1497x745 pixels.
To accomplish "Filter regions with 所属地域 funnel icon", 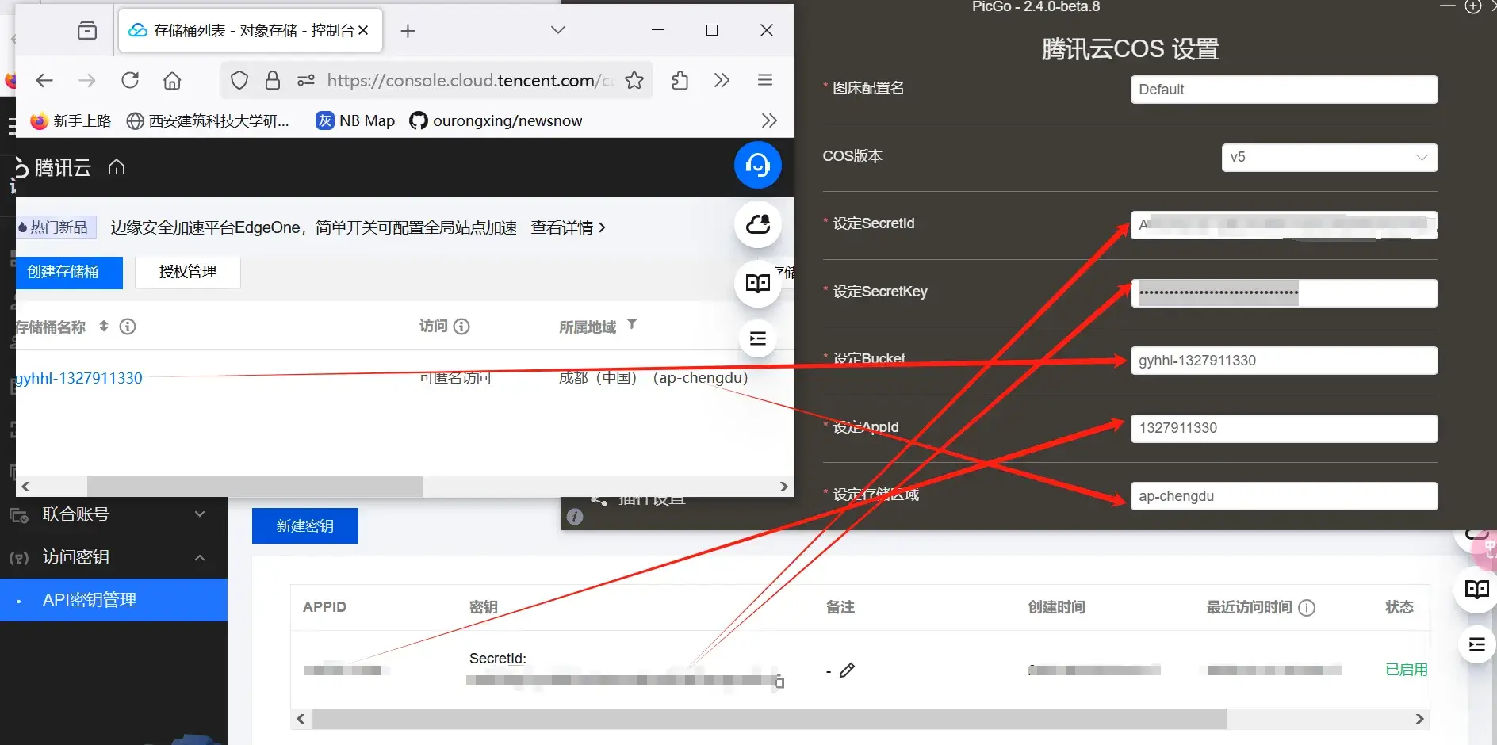I will [632, 324].
